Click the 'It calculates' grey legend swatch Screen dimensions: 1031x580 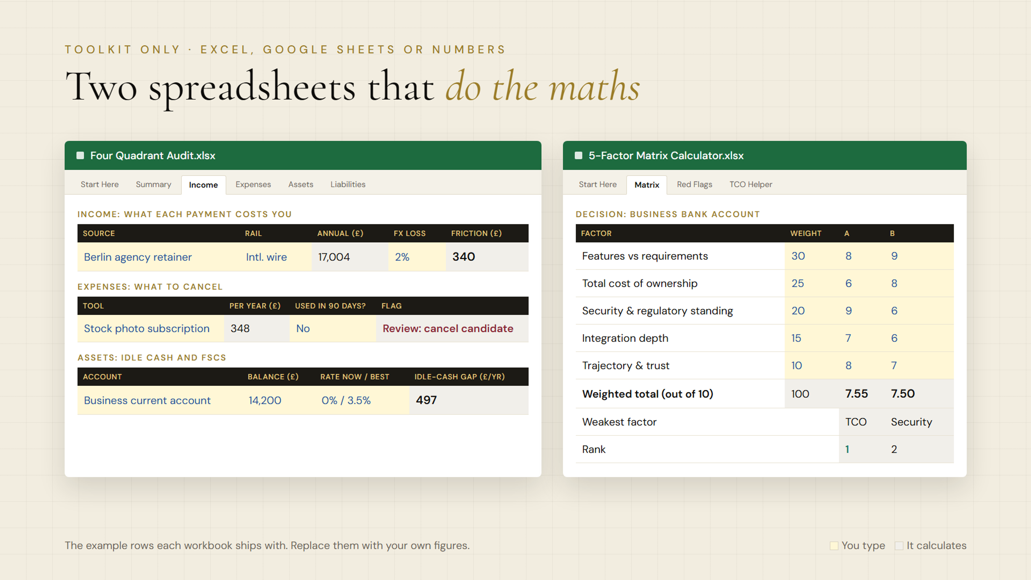pos(899,546)
